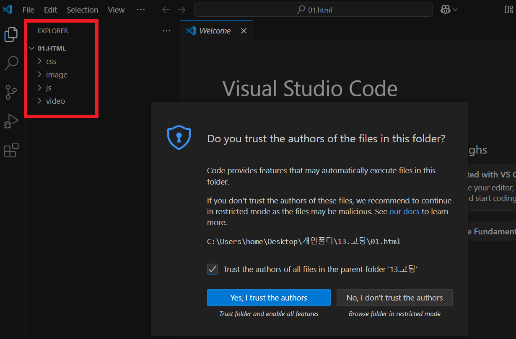The image size is (516, 339).
Task: Open the Source Control view icon
Action: pos(11,92)
